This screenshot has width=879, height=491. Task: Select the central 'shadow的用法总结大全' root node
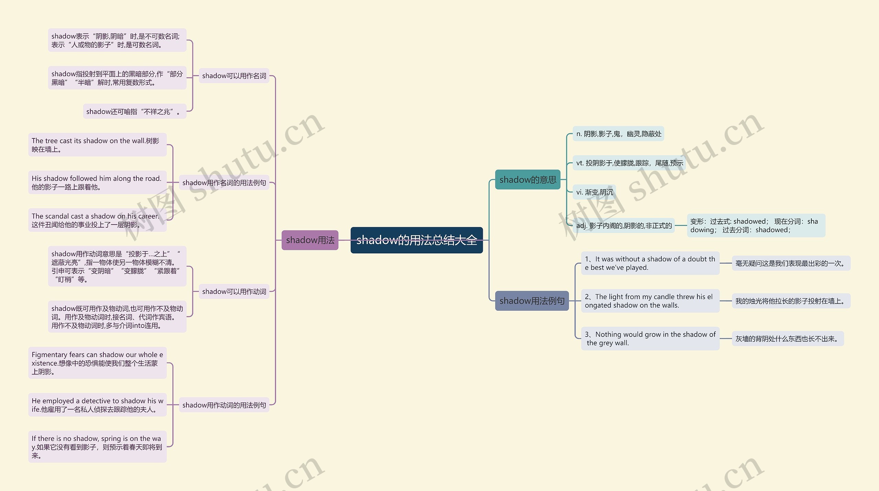(419, 244)
